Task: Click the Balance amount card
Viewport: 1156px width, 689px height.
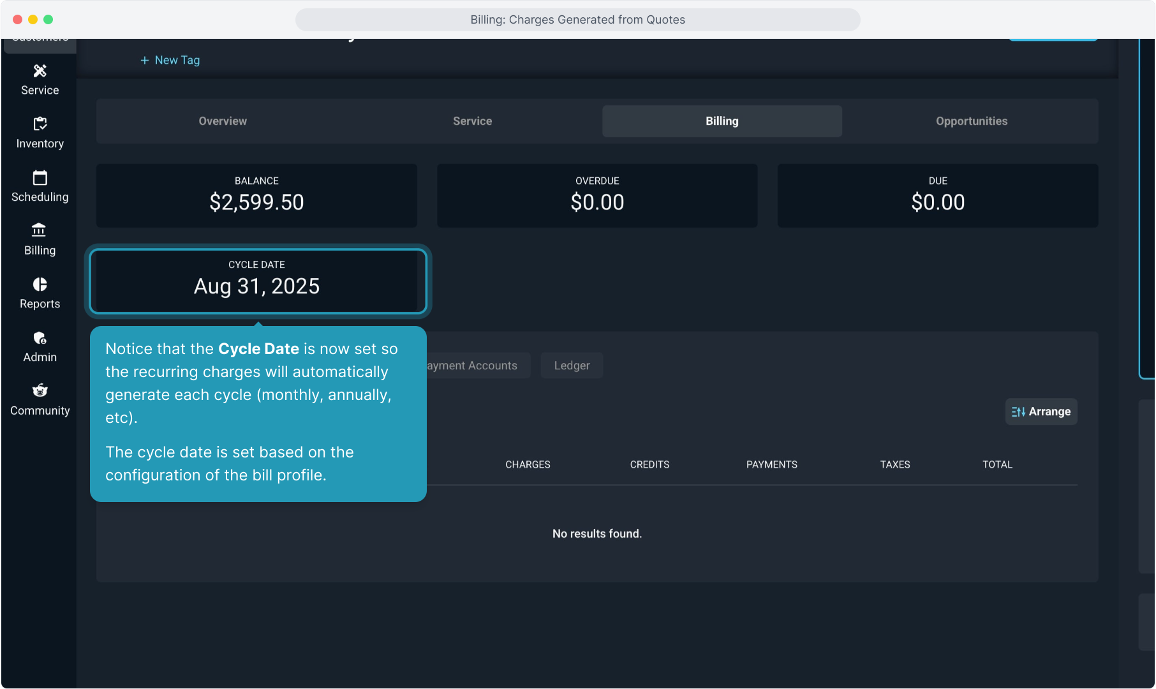Action: pos(256,196)
